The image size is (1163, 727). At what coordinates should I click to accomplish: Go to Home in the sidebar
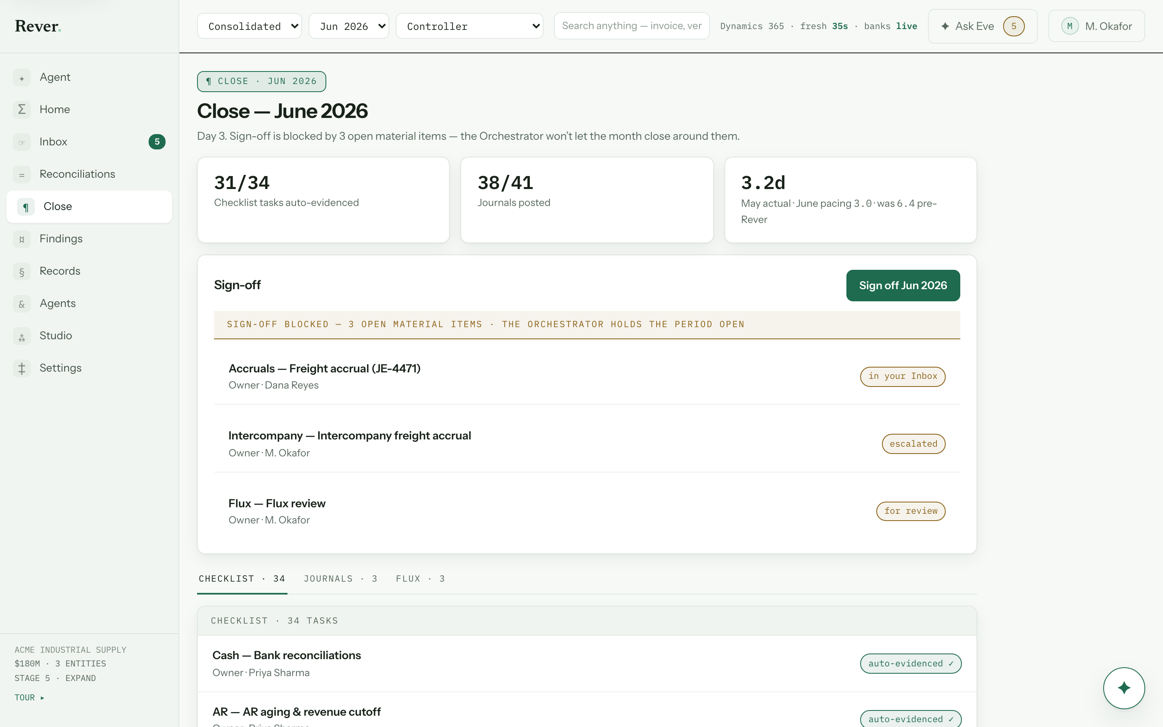pyautogui.click(x=89, y=109)
